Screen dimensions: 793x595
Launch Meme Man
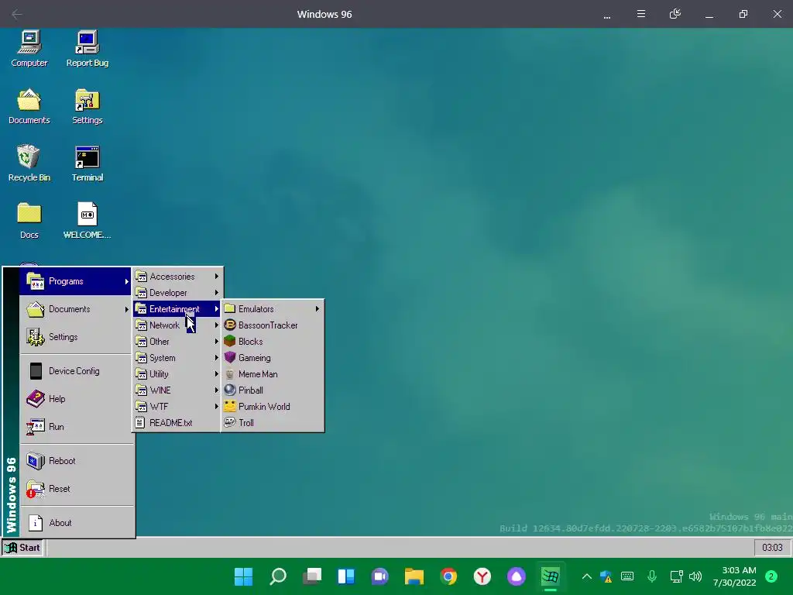tap(272, 374)
